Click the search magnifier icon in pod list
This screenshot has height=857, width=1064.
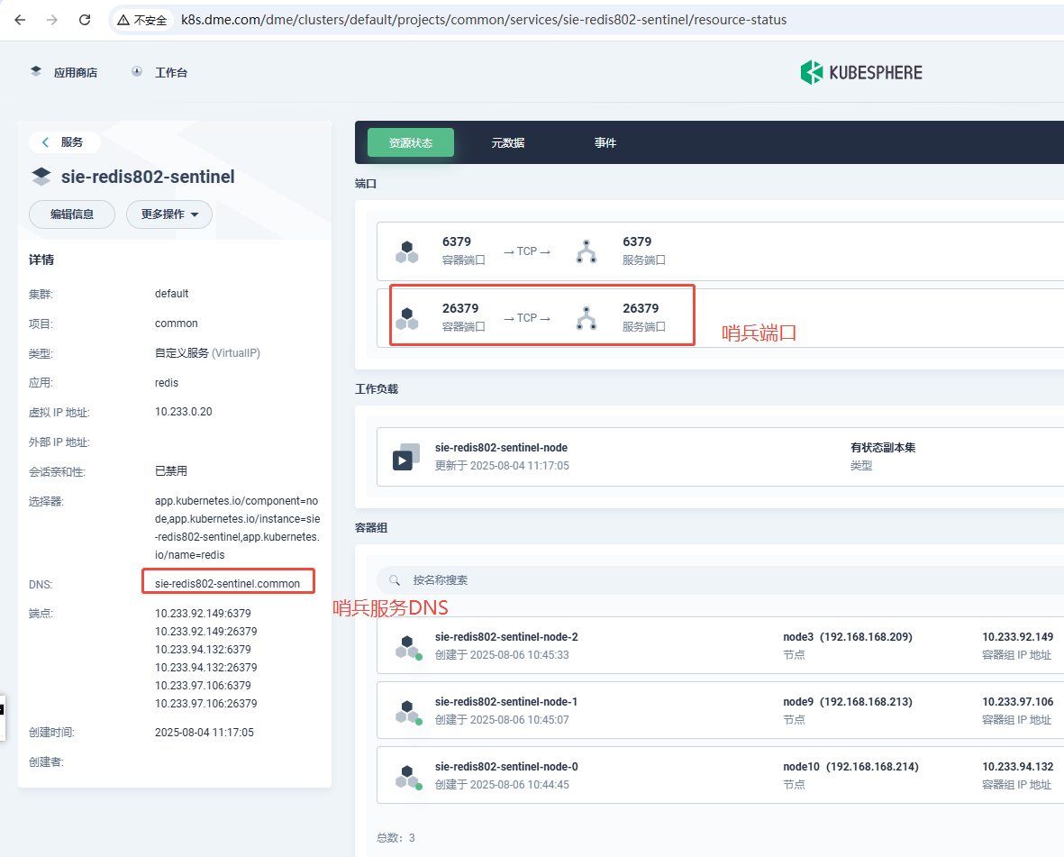pos(394,580)
